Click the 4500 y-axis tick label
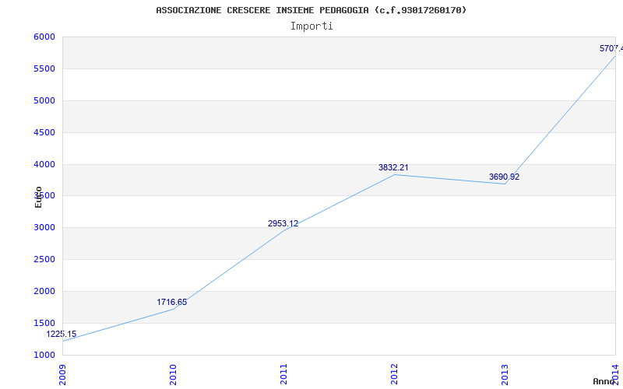Screen dimensions: 623x389 pos(44,132)
